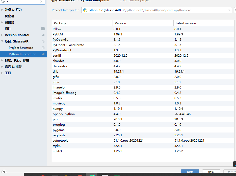Sort the table by Latest version column

(x=204, y=23)
